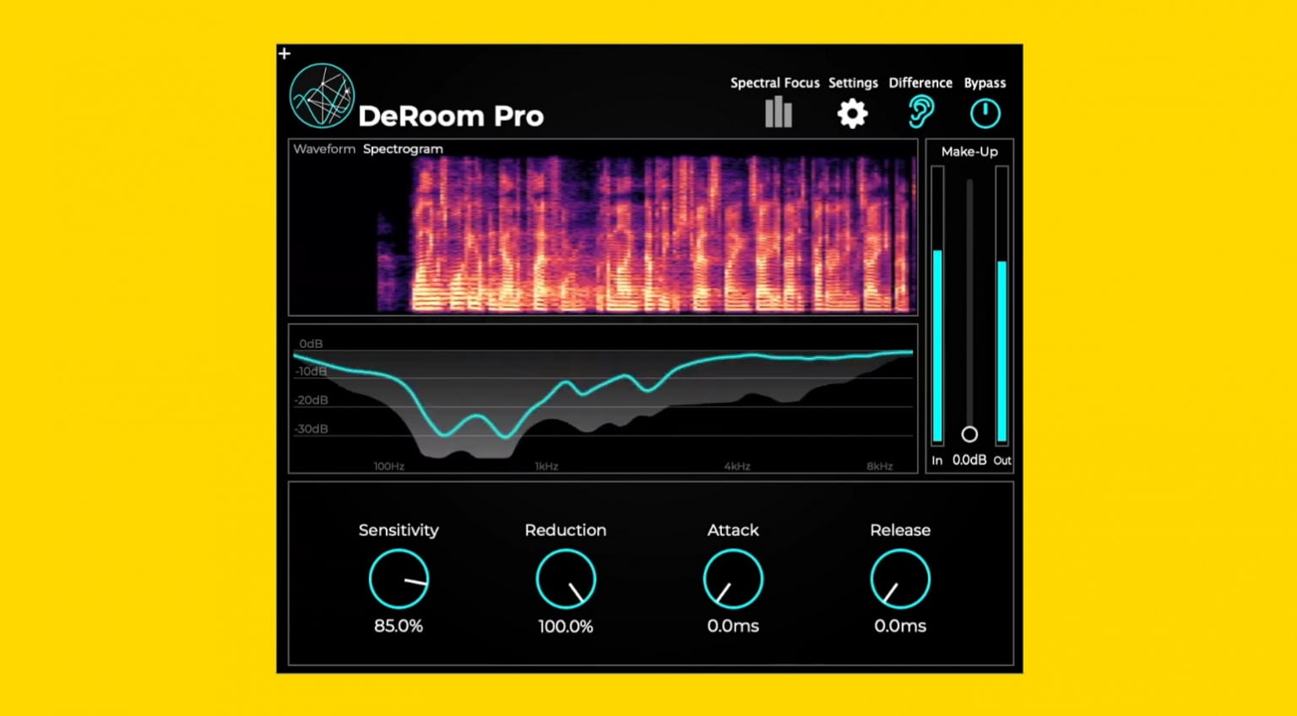Click the Out meter level bar
Image resolution: width=1297 pixels, height=716 pixels.
1001,350
